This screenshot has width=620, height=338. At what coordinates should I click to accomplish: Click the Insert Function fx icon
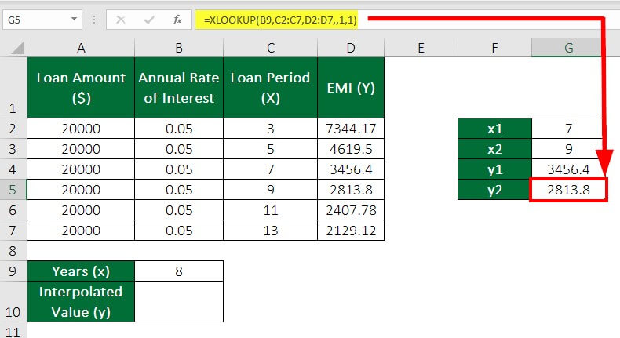pyautogui.click(x=177, y=20)
